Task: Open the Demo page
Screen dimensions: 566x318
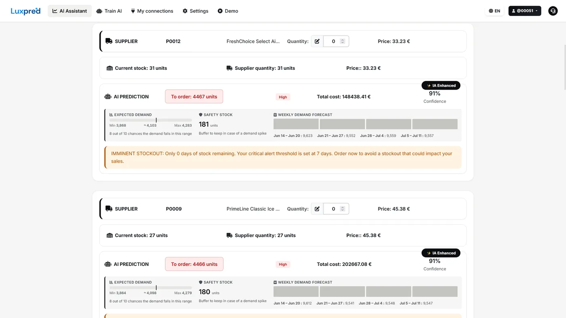Action: pyautogui.click(x=228, y=11)
